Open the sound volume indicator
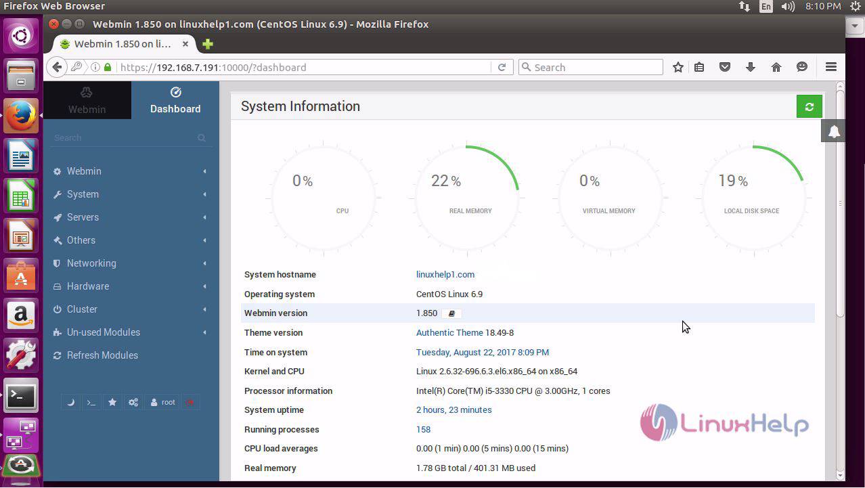Image resolution: width=865 pixels, height=488 pixels. [788, 6]
